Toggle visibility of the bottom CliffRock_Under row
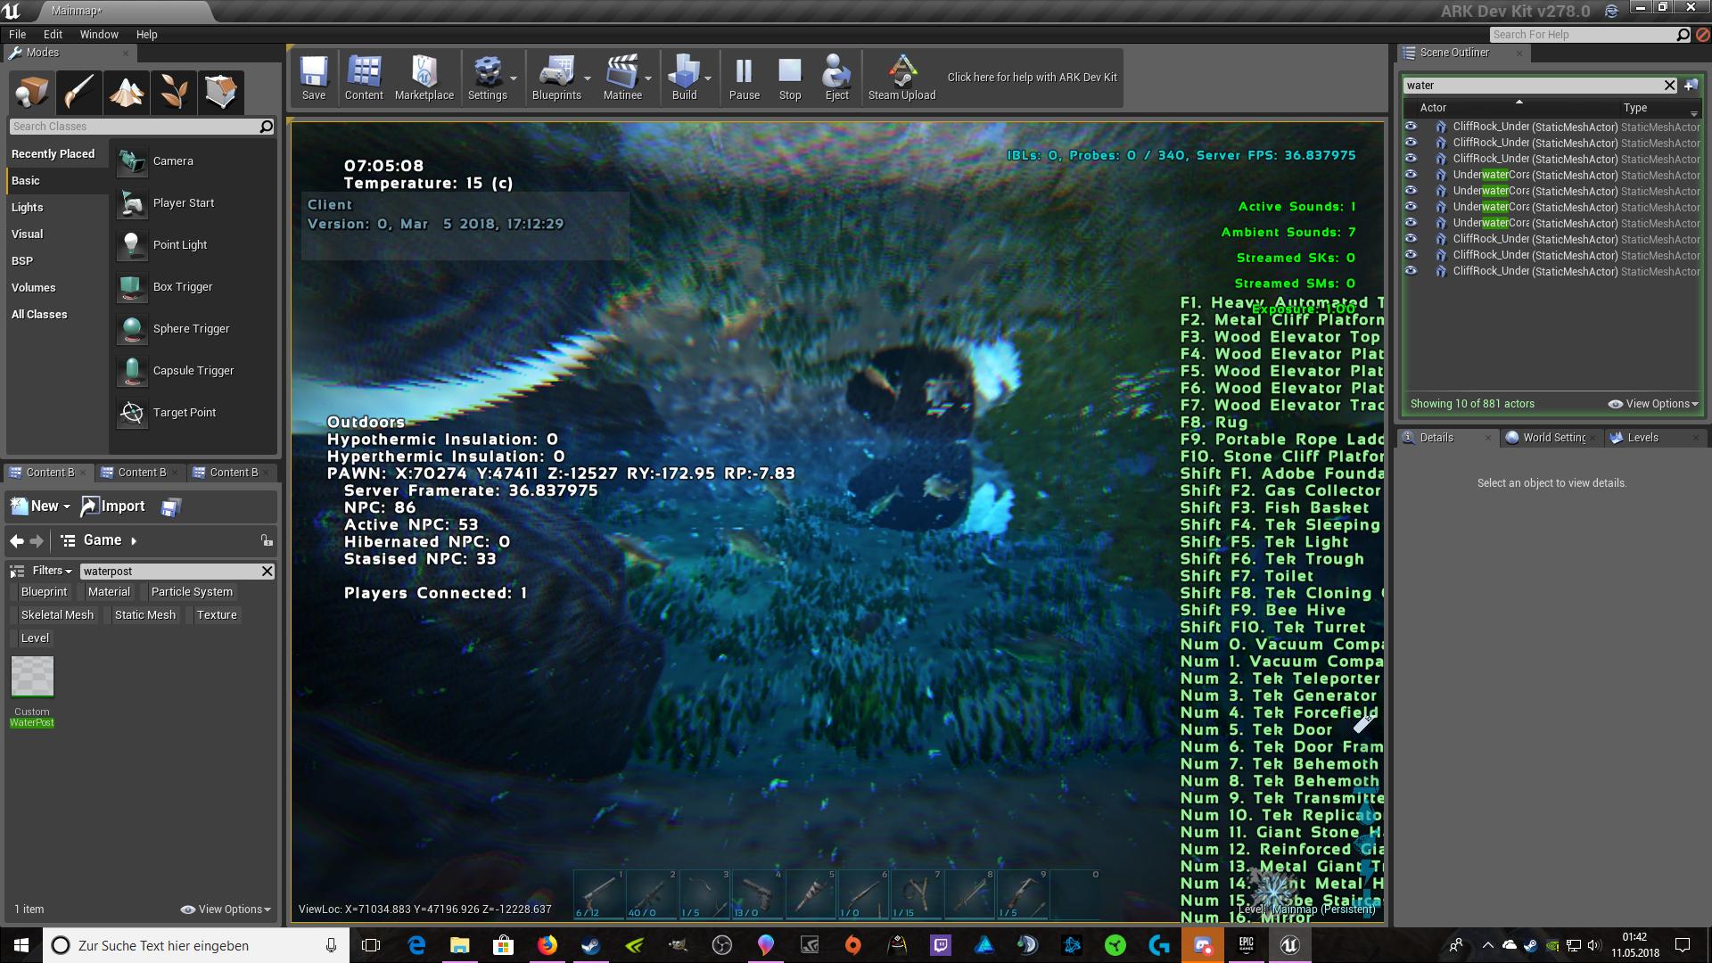 1411,271
